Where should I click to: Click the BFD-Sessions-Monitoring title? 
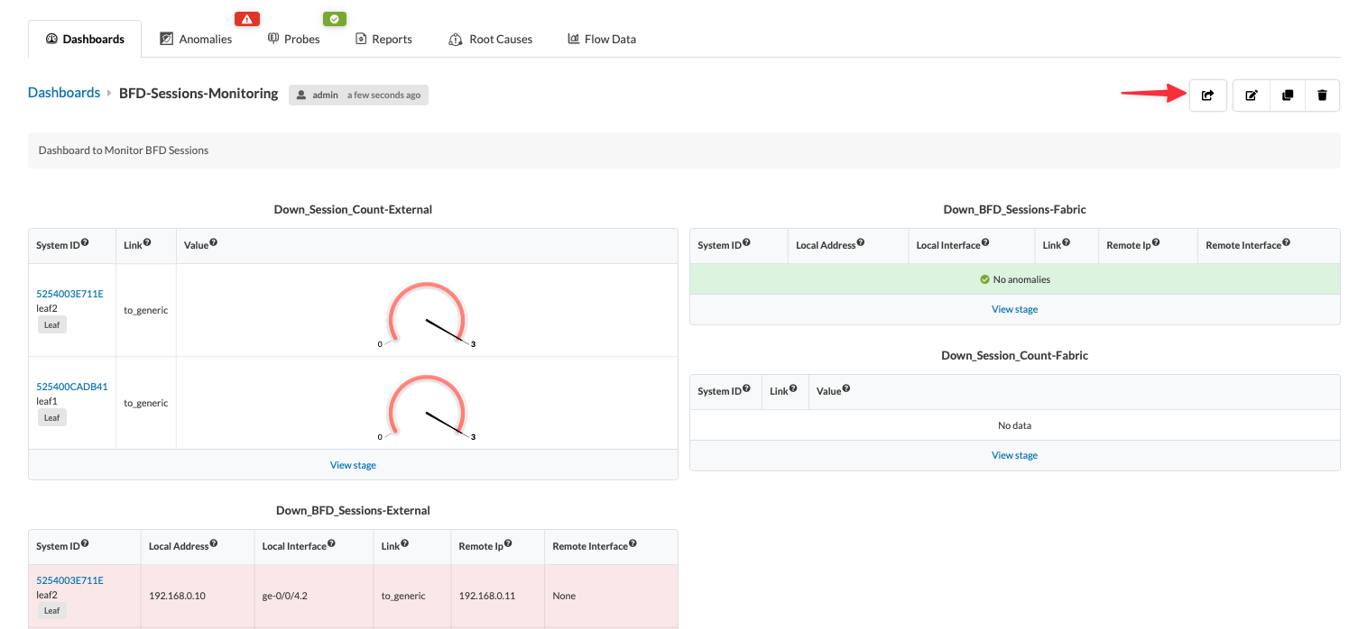pyautogui.click(x=199, y=93)
